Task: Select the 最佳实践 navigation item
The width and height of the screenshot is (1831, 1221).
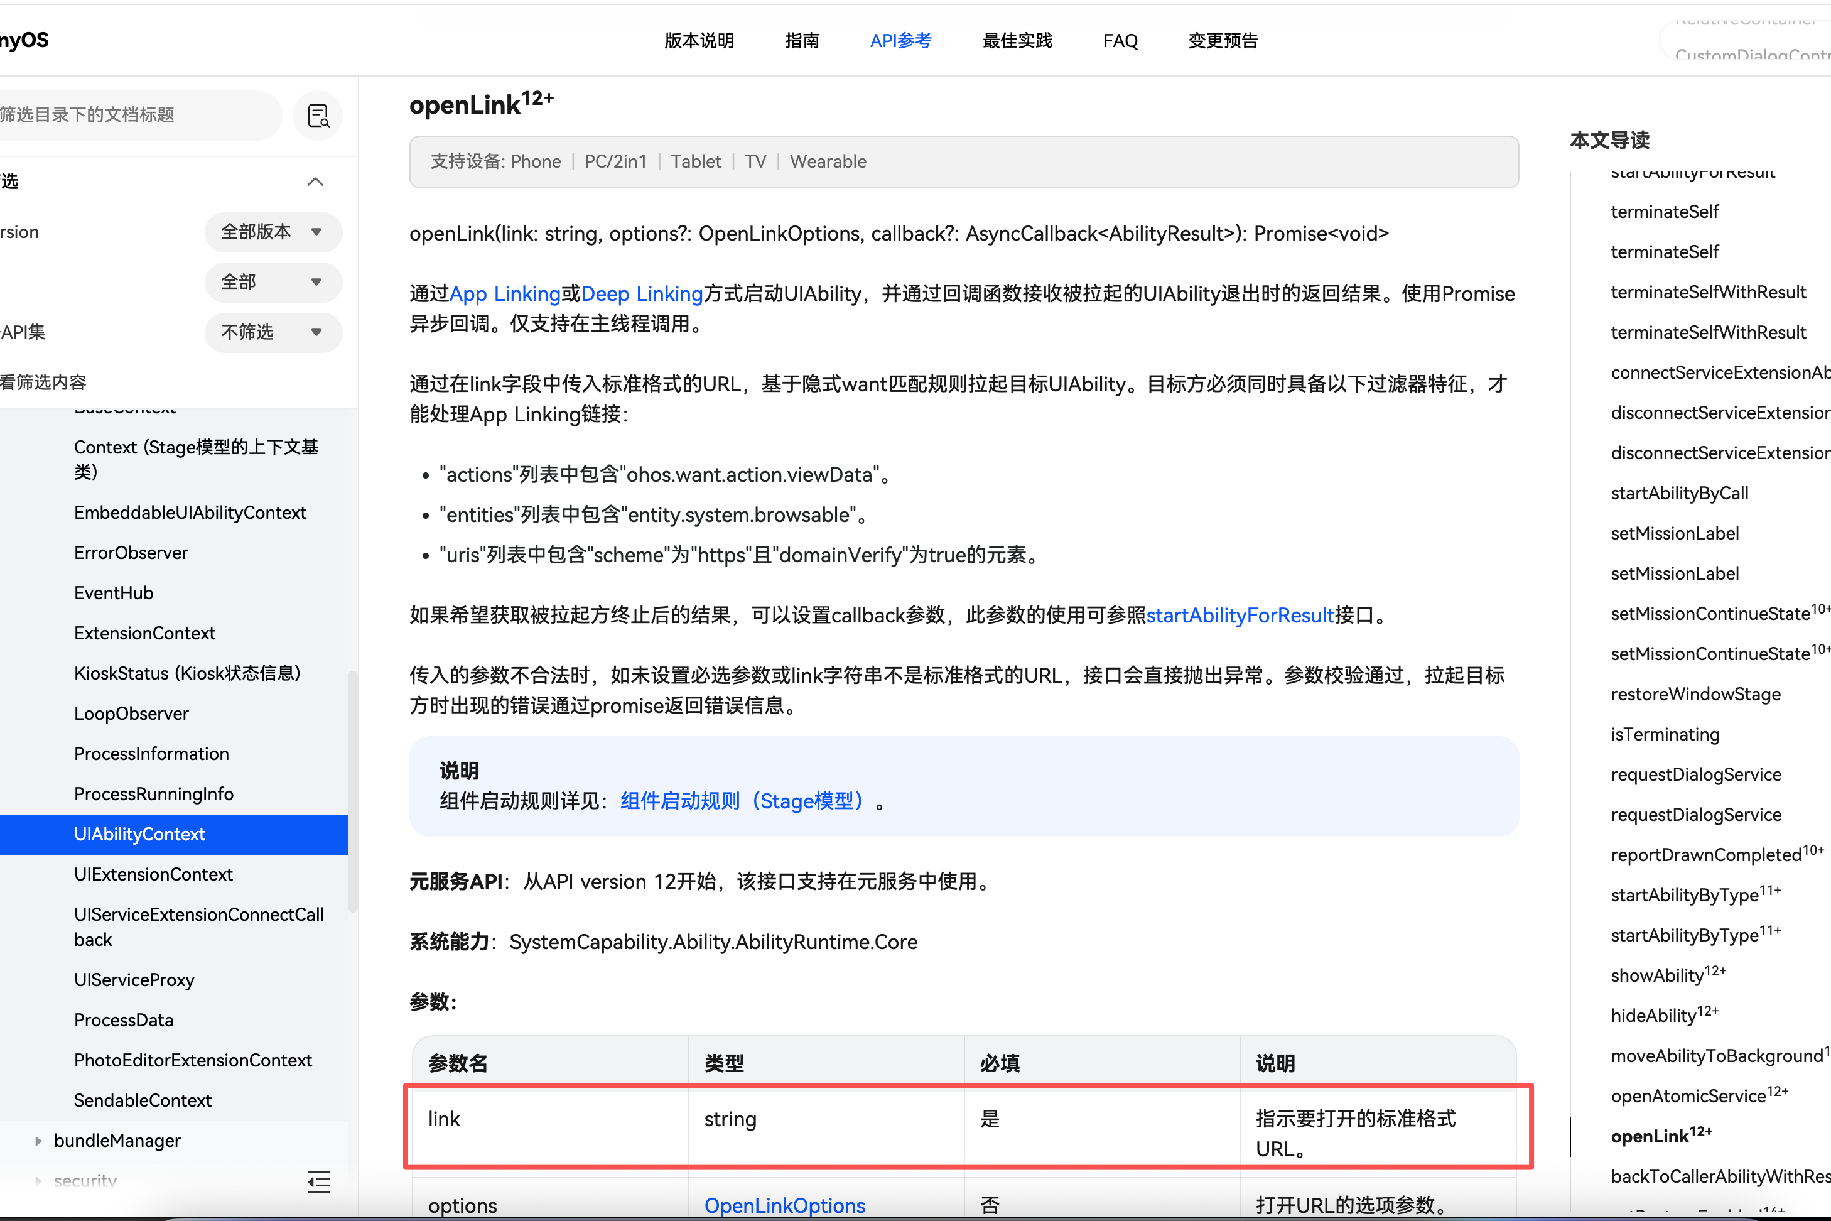Action: [x=1017, y=40]
